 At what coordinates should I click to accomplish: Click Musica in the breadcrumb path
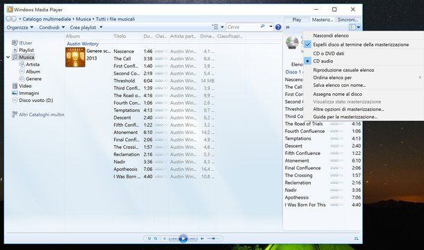(83, 19)
